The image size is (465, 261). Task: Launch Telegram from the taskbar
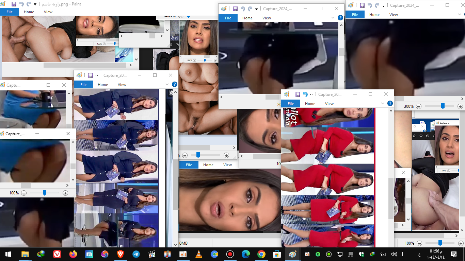(x=136, y=254)
